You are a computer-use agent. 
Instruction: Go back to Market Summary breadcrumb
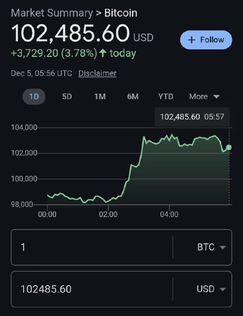point(52,13)
